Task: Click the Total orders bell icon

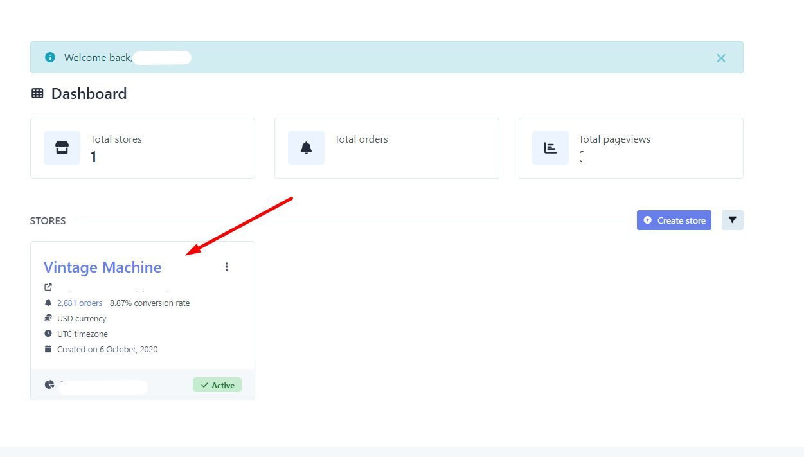Action: [306, 148]
